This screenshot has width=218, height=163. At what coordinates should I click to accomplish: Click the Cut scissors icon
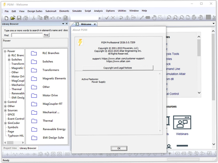(x=34, y=18)
